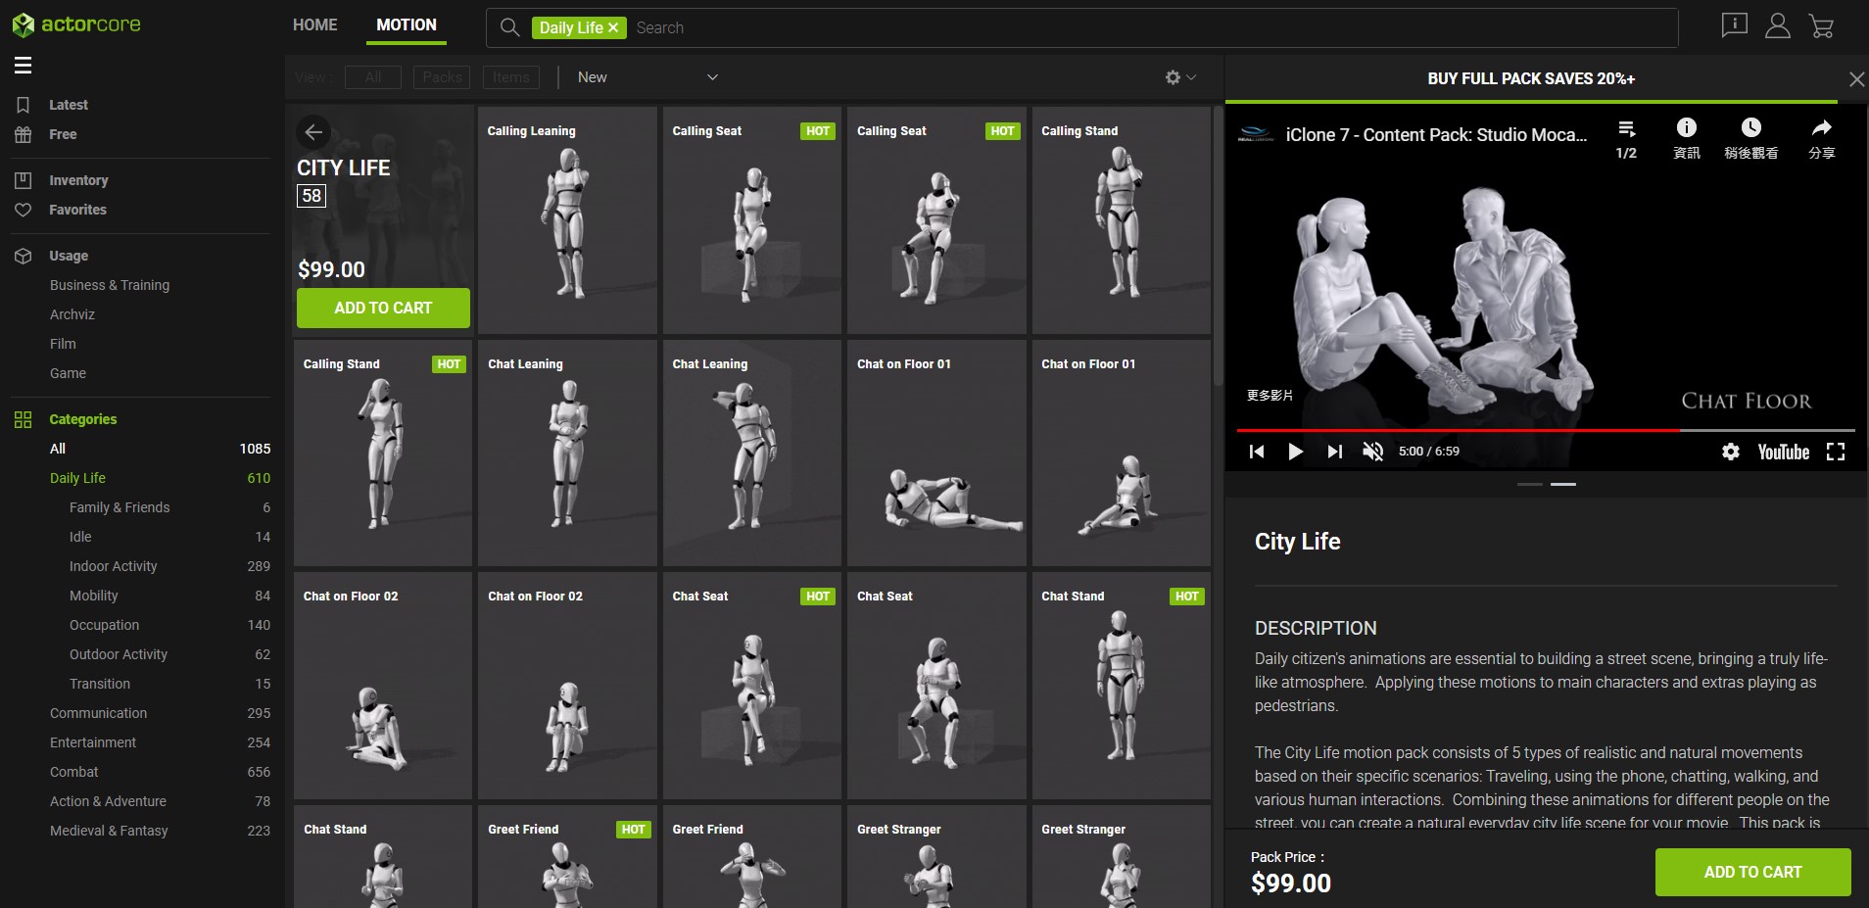Expand the grid settings gear dropdown
Screen dimensions: 1869x908
coord(1179,77)
